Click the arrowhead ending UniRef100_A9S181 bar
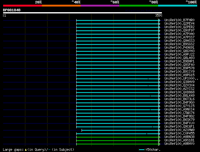 (159, 141)
